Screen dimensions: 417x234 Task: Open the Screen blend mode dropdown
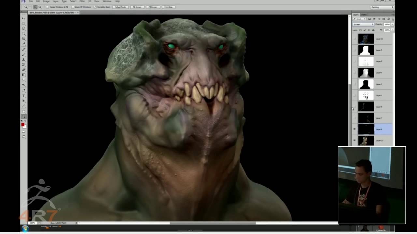[x=363, y=24]
